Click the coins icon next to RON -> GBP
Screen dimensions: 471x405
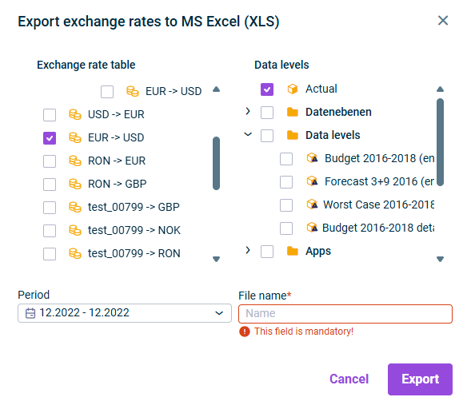75,184
